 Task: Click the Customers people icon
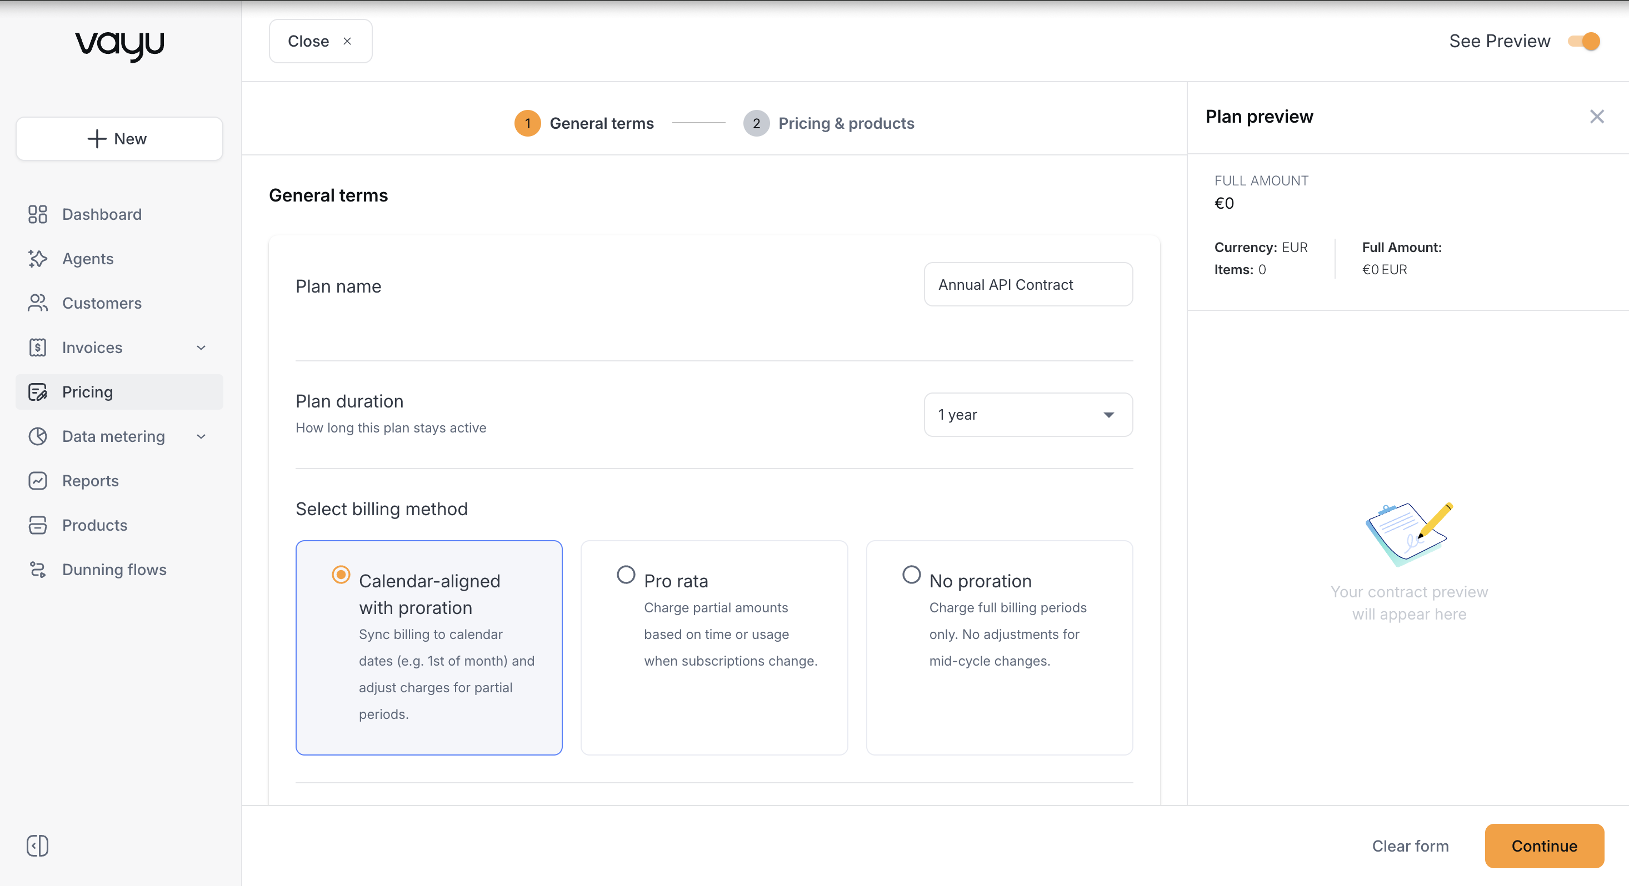(x=38, y=303)
